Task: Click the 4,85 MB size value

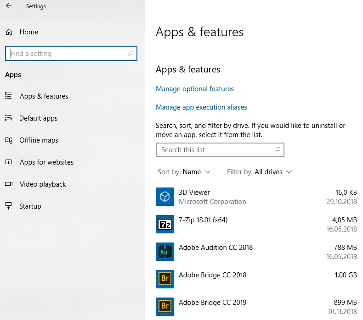Action: (x=345, y=220)
